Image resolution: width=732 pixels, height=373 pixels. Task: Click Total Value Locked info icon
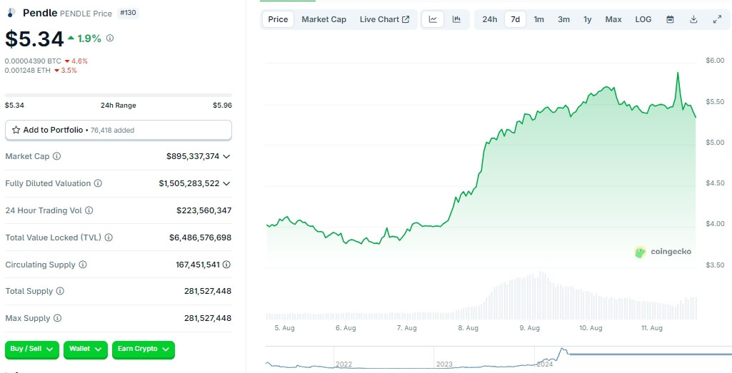[109, 237]
